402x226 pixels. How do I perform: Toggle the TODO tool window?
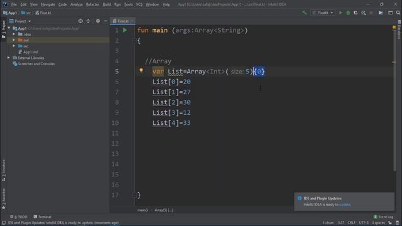[x=19, y=217]
